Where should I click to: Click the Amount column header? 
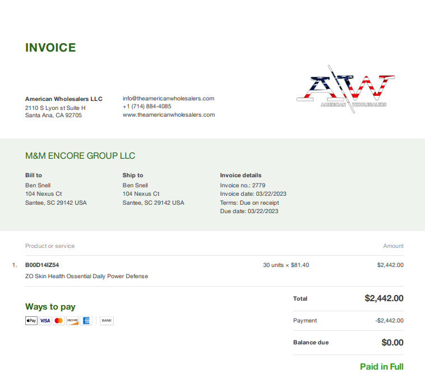(x=393, y=246)
